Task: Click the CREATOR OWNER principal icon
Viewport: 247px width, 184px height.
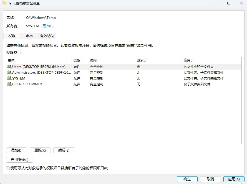Action: (9, 84)
